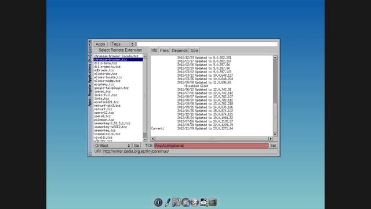Image resolution: width=371 pixels, height=209 pixels.
Task: Click info pane scroll down arrow
Action: 275,134
